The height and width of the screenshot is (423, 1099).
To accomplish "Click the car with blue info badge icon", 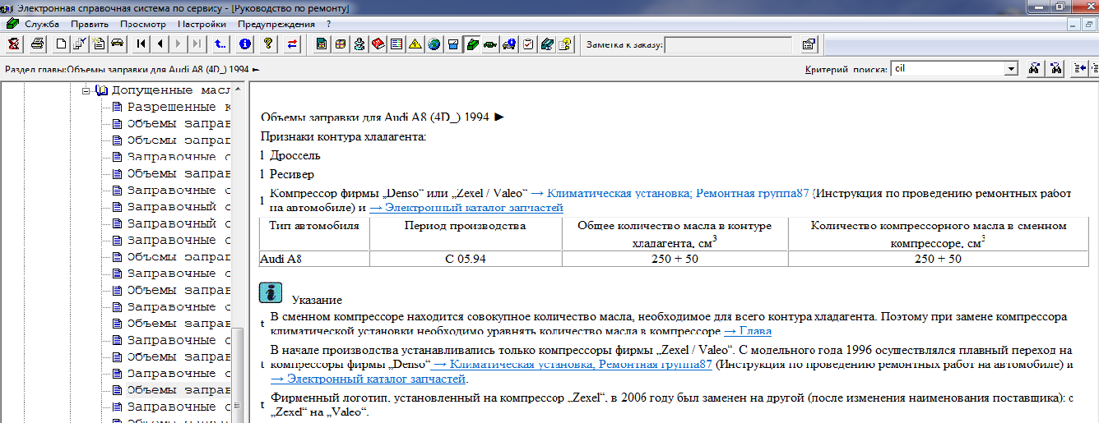I will pyautogui.click(x=509, y=44).
